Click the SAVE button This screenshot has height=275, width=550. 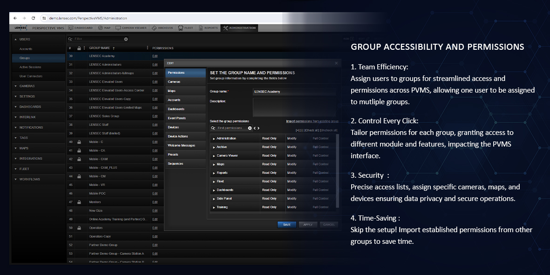[x=286, y=224]
